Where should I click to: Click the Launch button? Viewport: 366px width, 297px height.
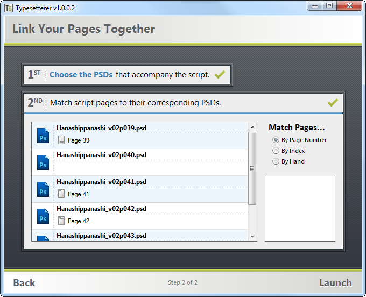coord(335,283)
